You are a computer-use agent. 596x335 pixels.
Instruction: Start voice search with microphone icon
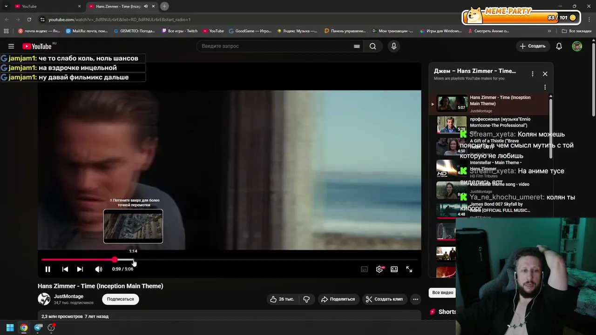tap(394, 46)
